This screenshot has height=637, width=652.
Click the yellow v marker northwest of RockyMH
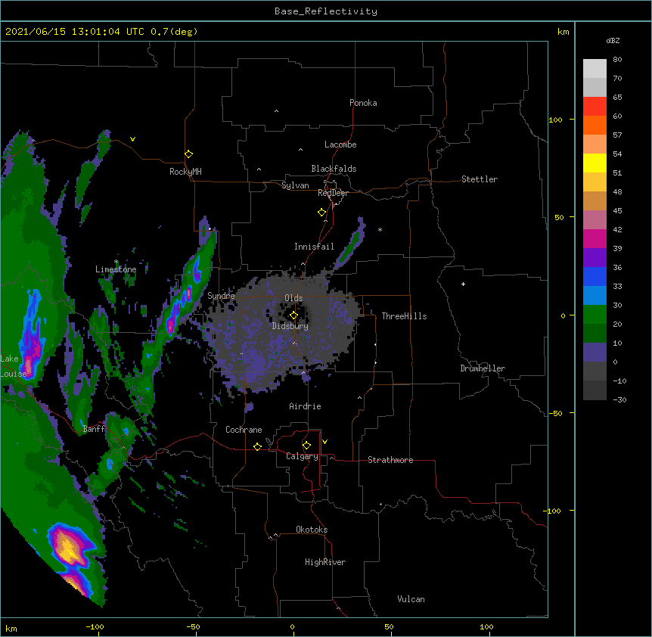(x=132, y=139)
